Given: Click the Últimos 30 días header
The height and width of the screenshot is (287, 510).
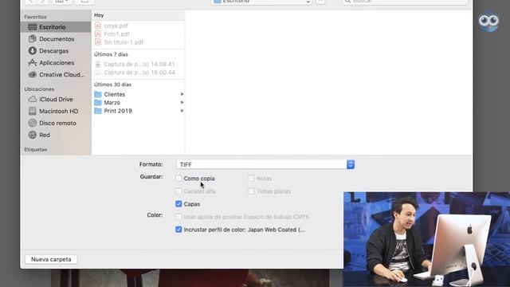Looking at the screenshot, I should click(x=112, y=85).
